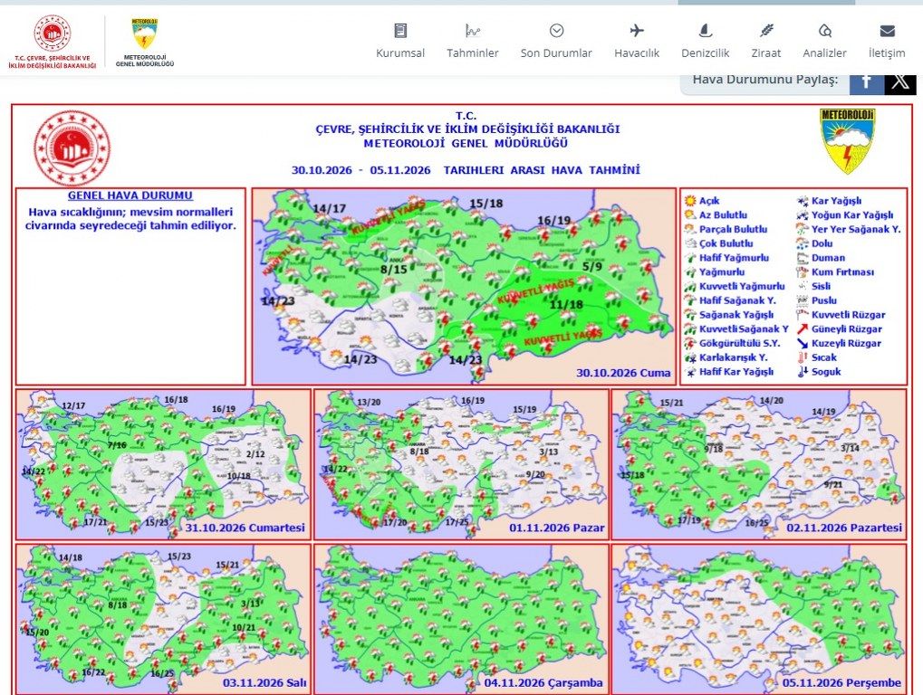Click the Sağanak Yağışlı legend icon
The image size is (923, 695).
(x=690, y=315)
